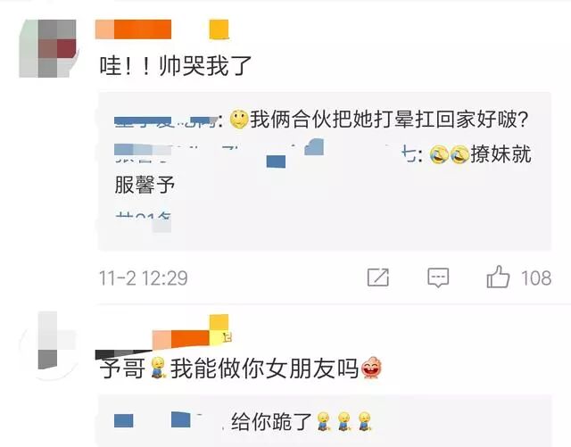This screenshot has width=571, height=447.
Task: Tap the yellow membership badge on the first username
Action: click(x=219, y=29)
